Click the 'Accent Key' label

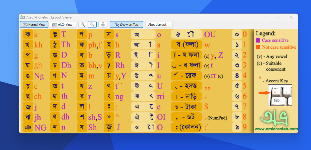click(x=277, y=81)
